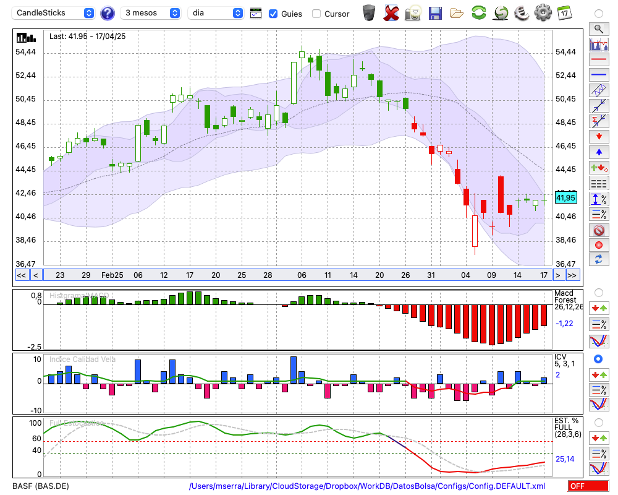The width and height of the screenshot is (618, 495).
Task: Open the mini chart window icon
Action: pos(256,14)
